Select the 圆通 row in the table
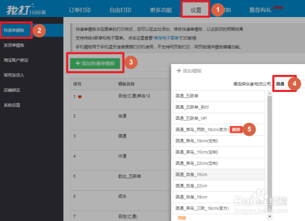 [121, 140]
